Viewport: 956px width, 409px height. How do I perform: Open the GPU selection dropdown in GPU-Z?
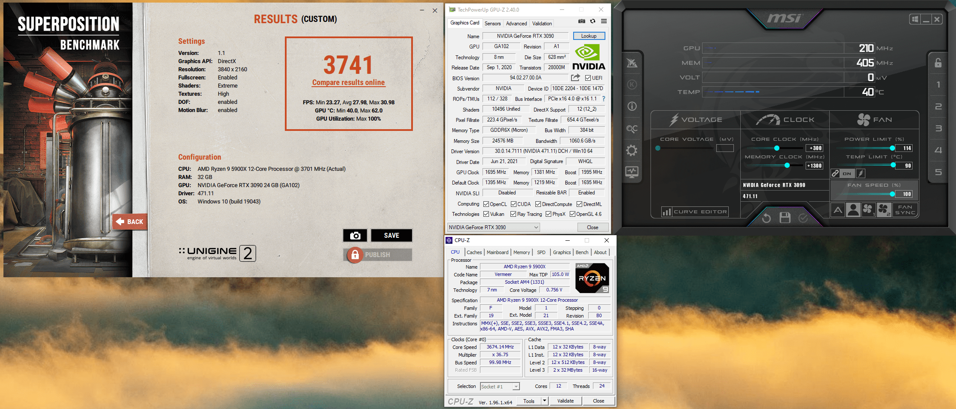coord(493,227)
